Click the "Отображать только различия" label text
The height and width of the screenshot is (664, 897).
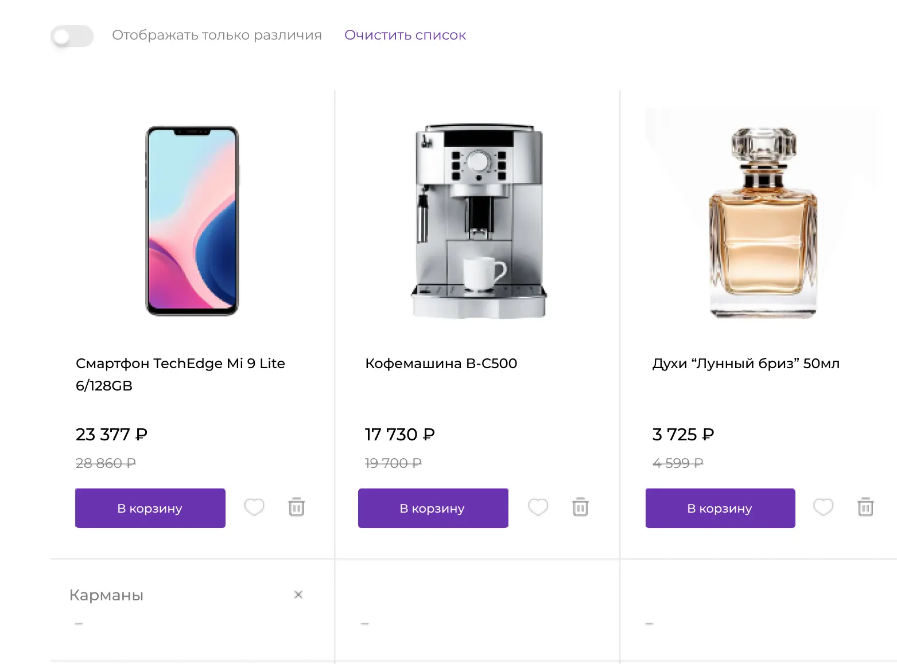pos(217,36)
